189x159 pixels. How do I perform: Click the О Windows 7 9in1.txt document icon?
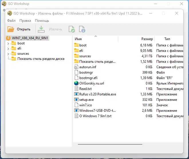(x=76, y=116)
